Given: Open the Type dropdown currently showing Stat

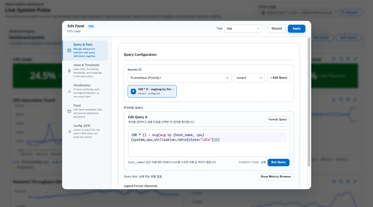Looking at the screenshot, I should point(243,29).
